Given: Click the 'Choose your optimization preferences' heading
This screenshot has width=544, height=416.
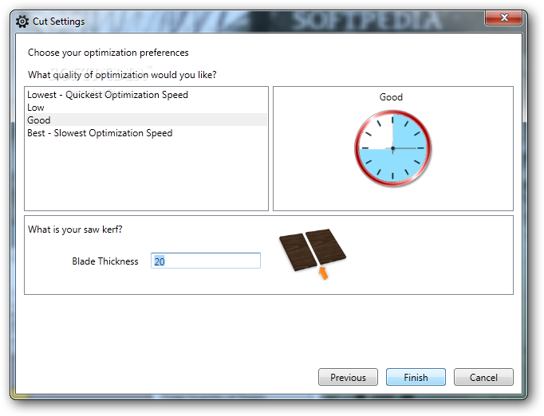Looking at the screenshot, I should click(x=108, y=53).
